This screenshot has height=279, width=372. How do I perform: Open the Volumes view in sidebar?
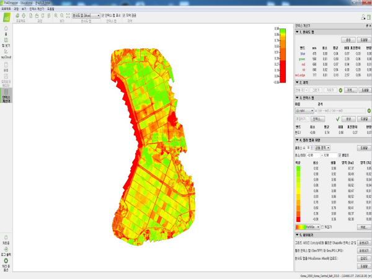click(6, 67)
